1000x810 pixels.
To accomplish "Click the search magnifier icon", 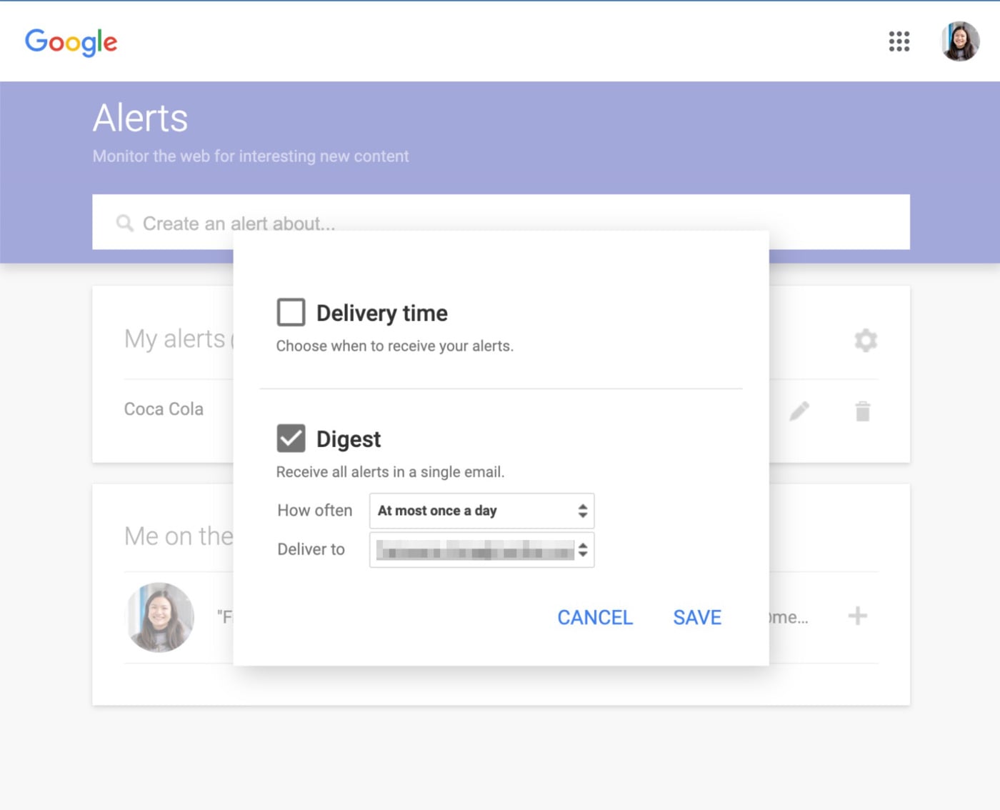I will [x=124, y=223].
